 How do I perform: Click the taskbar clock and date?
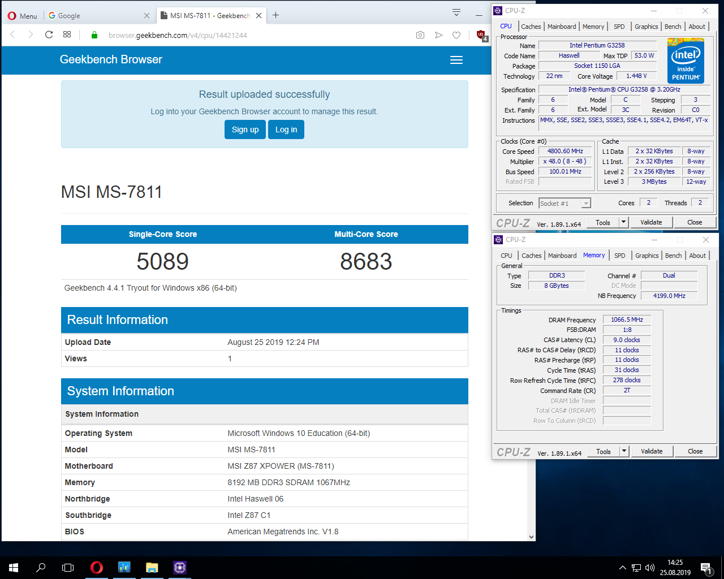pyautogui.click(x=675, y=568)
